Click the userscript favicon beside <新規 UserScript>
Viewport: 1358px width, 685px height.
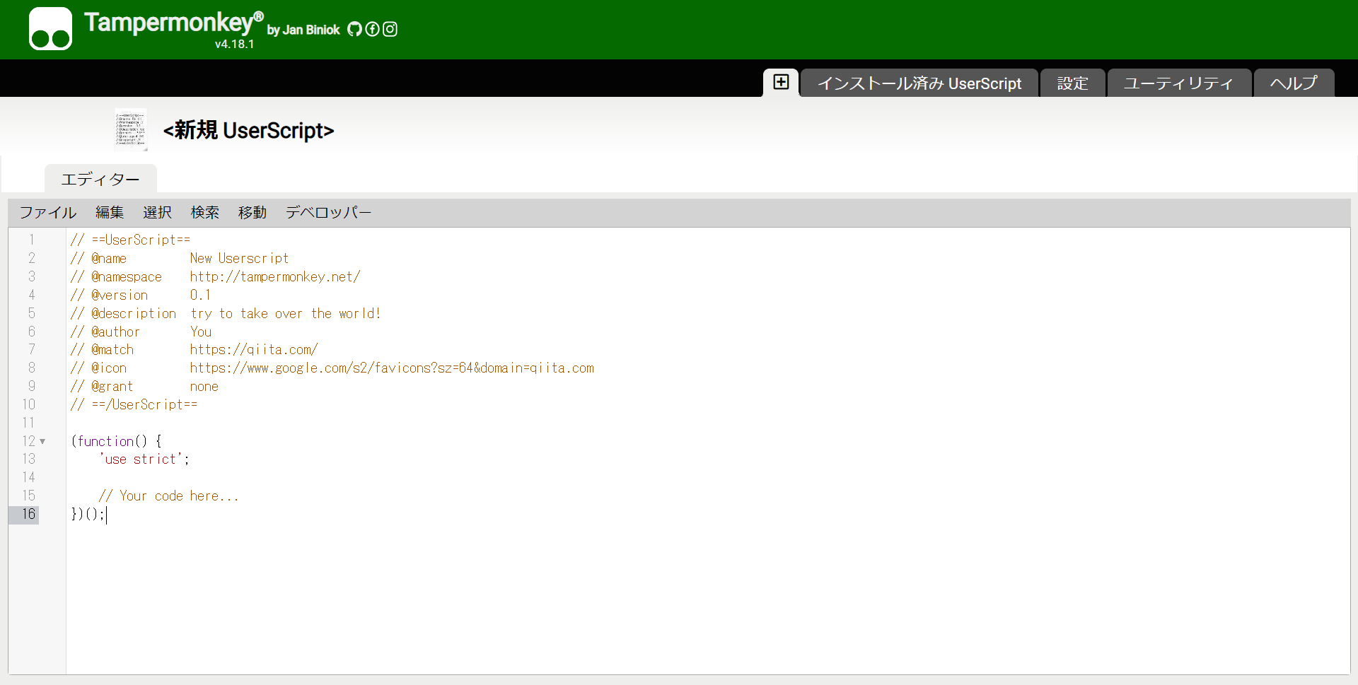(130, 129)
